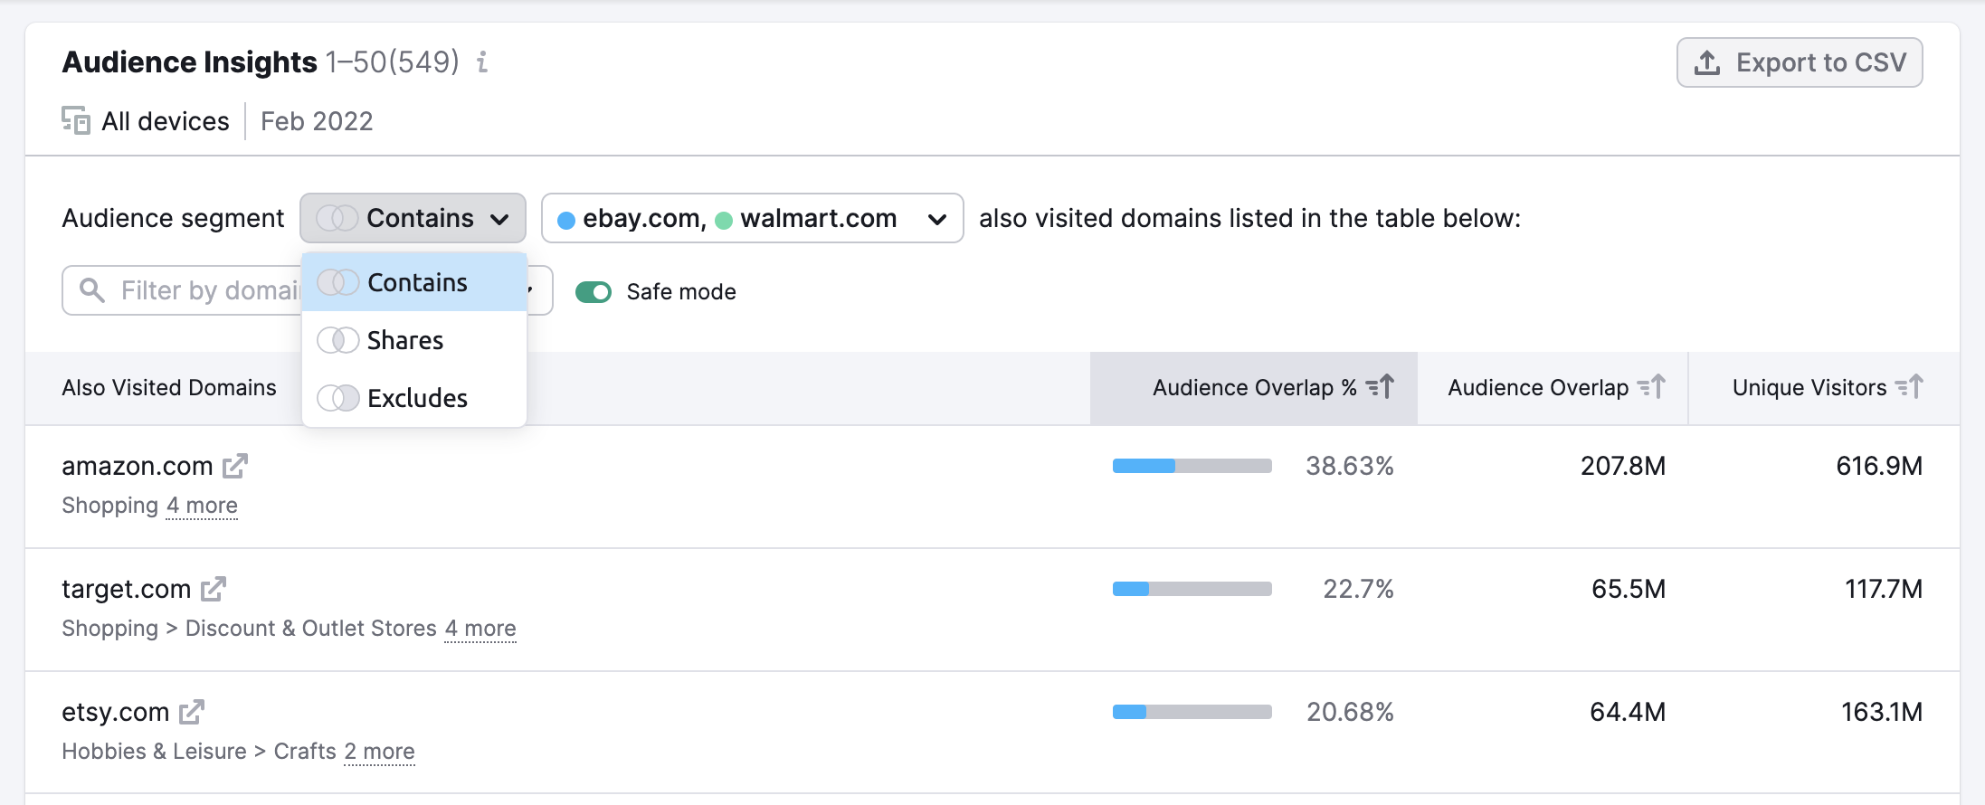Select Shares option in the dropdown menu
Image resolution: width=1985 pixels, height=805 pixels.
[x=414, y=340]
